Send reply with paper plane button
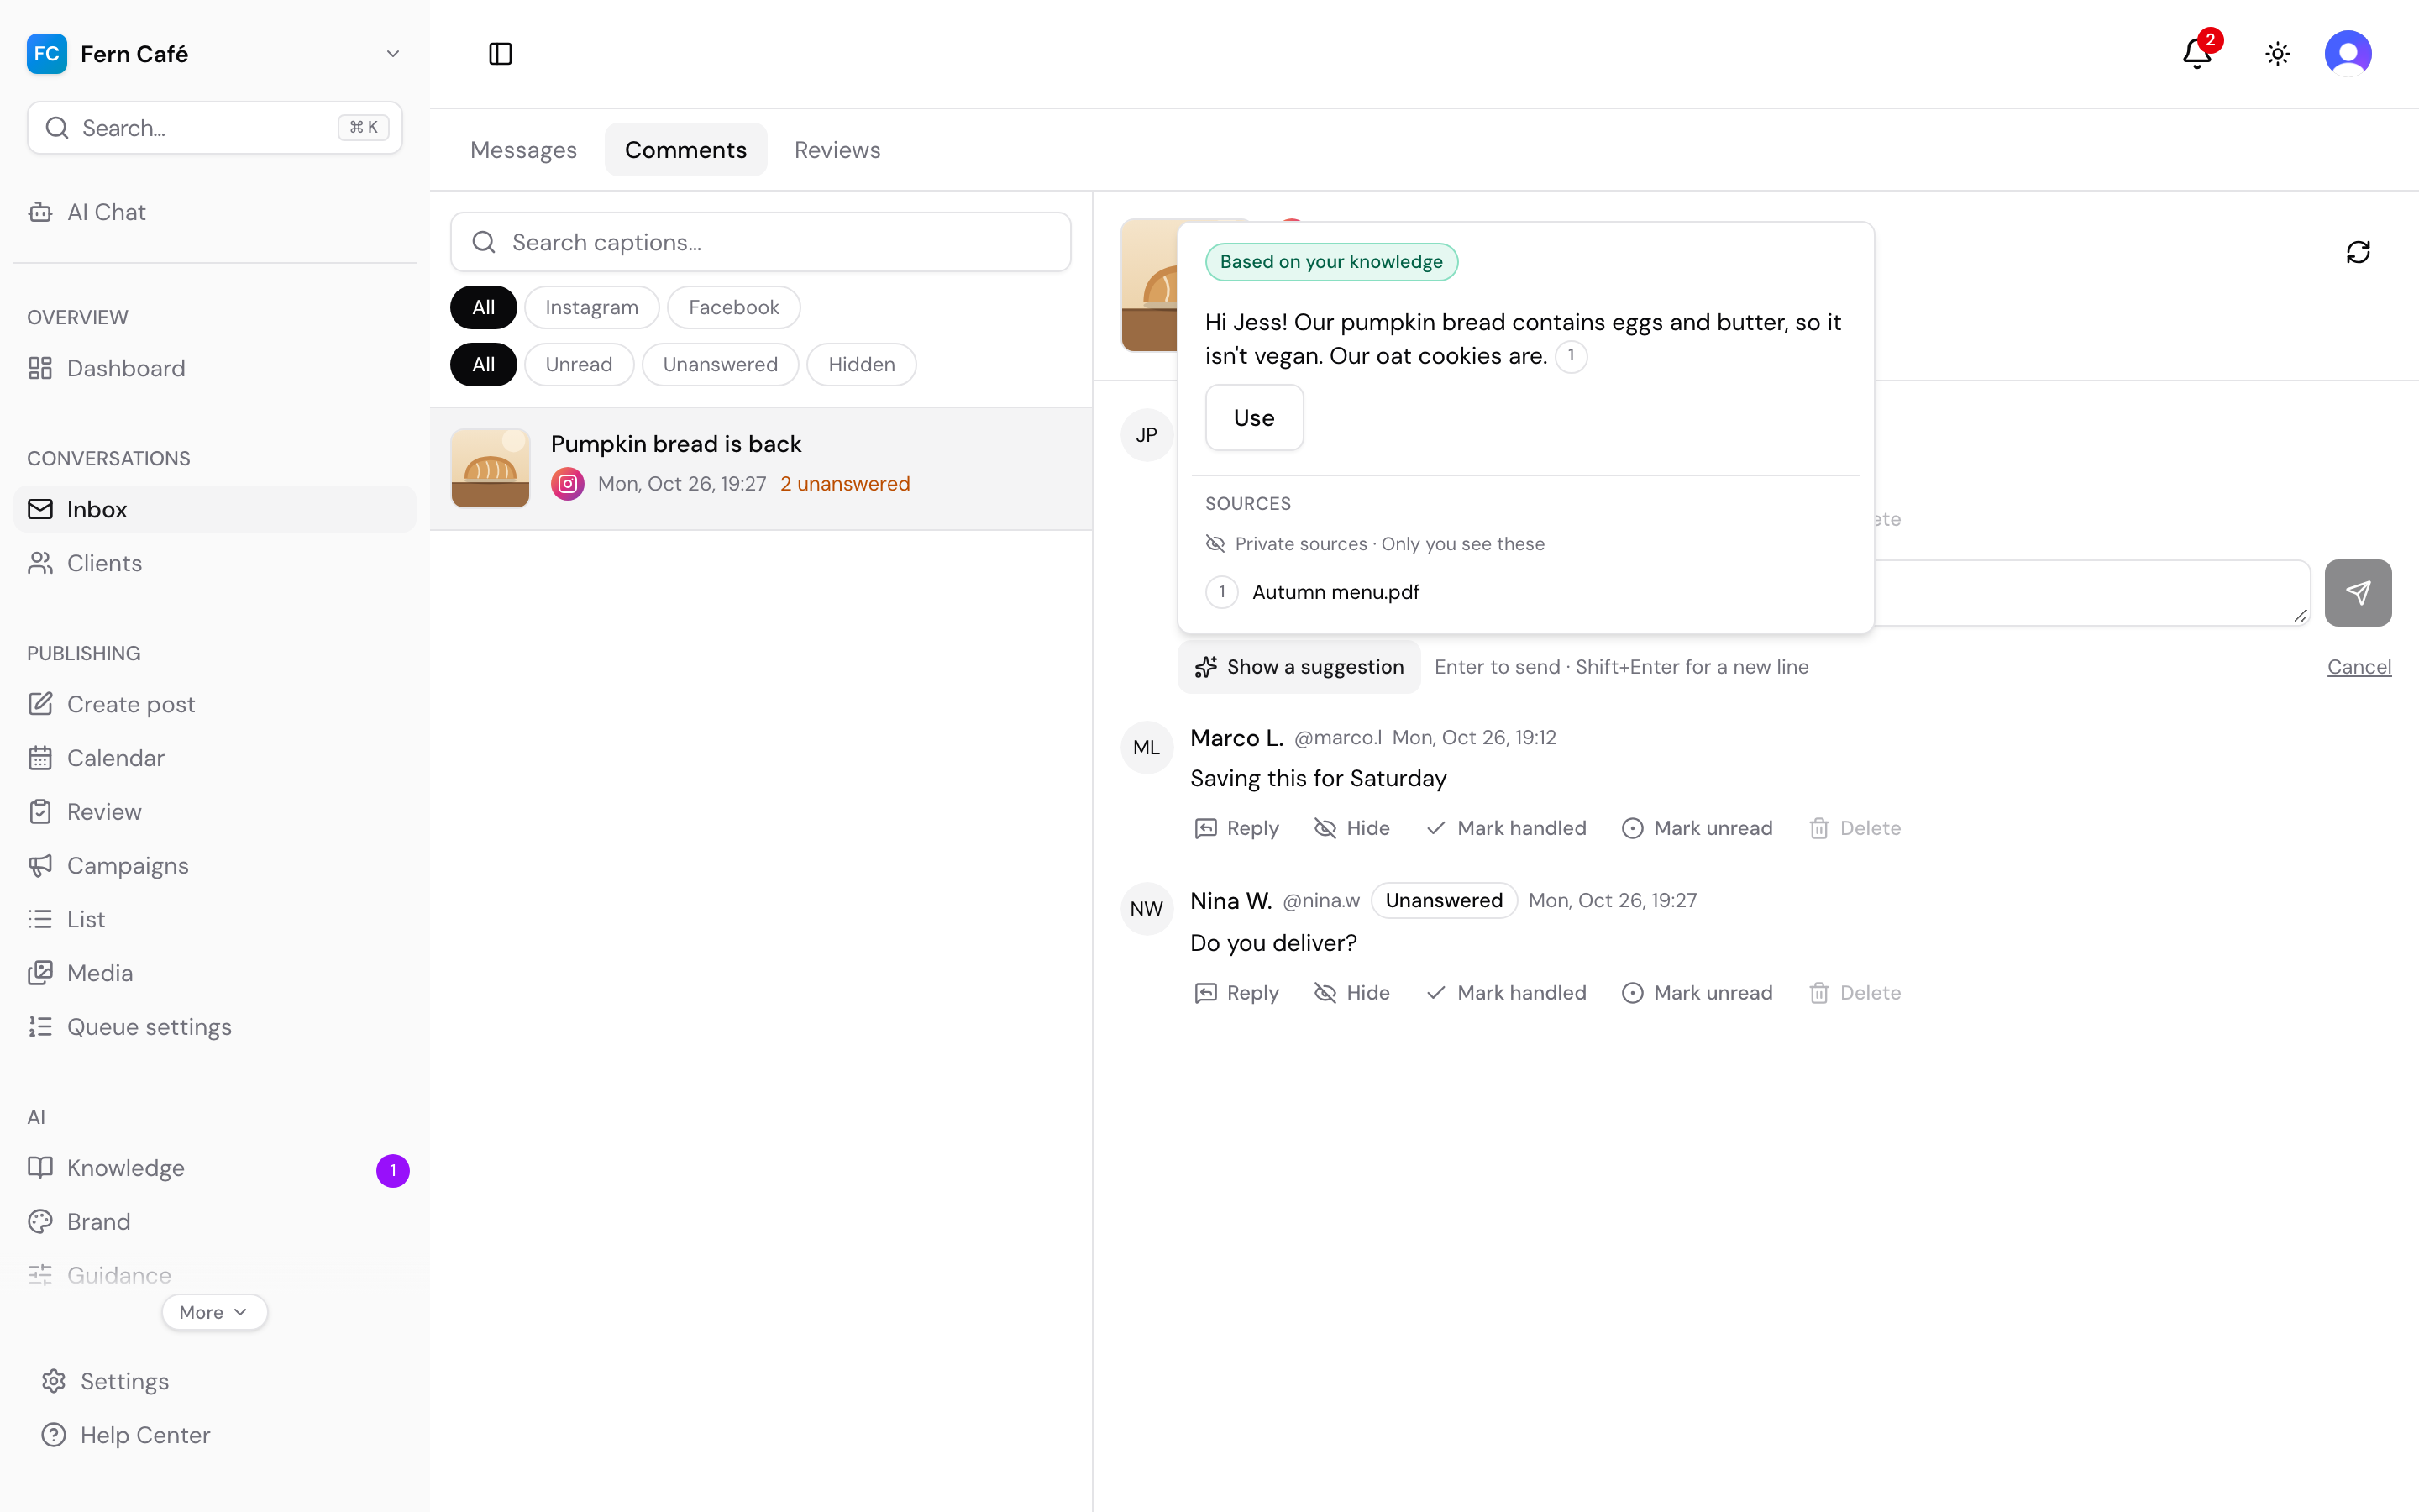Image resolution: width=2419 pixels, height=1512 pixels. (2357, 593)
